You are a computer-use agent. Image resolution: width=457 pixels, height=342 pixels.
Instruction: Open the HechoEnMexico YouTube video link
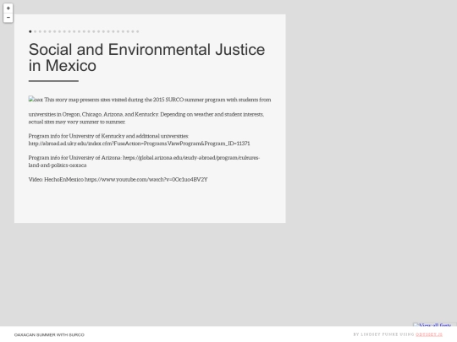coord(146,179)
